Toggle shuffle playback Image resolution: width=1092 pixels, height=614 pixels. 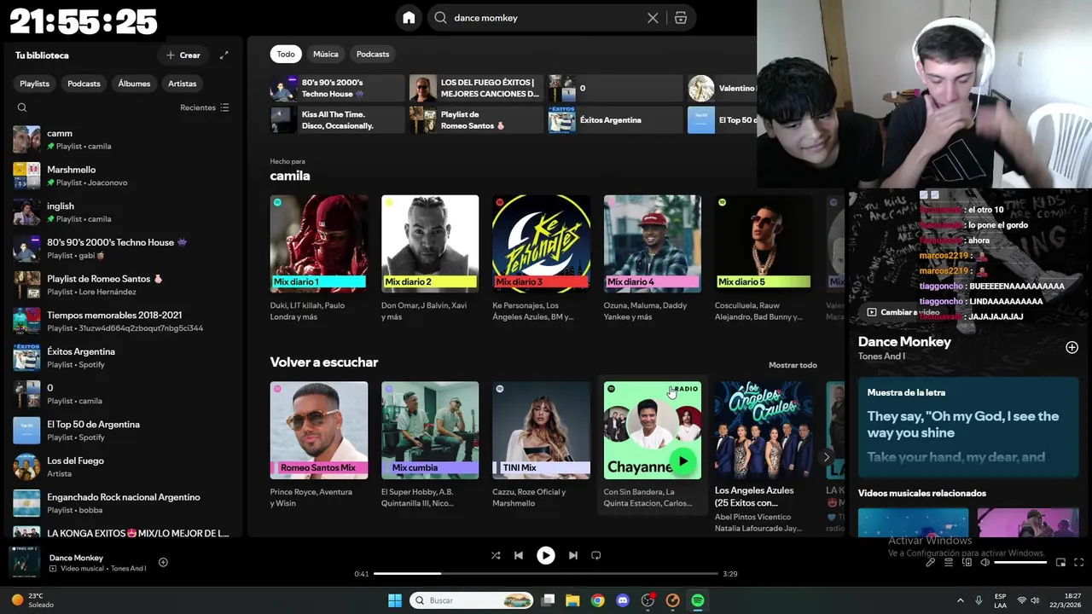point(495,555)
